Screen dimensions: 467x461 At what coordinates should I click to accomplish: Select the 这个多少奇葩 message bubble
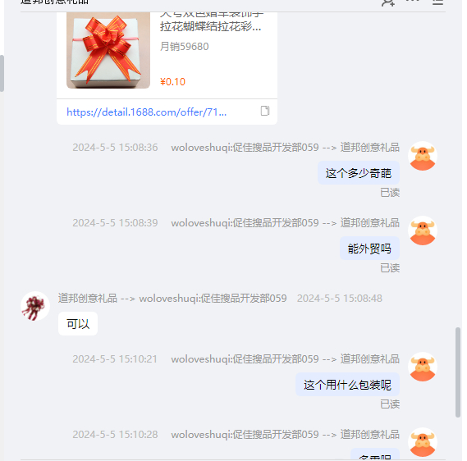tap(359, 173)
